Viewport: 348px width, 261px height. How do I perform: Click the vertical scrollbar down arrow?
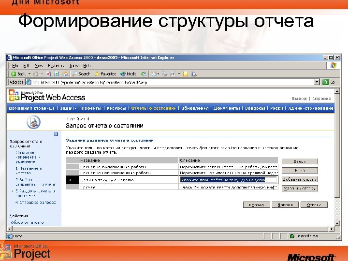click(x=337, y=223)
